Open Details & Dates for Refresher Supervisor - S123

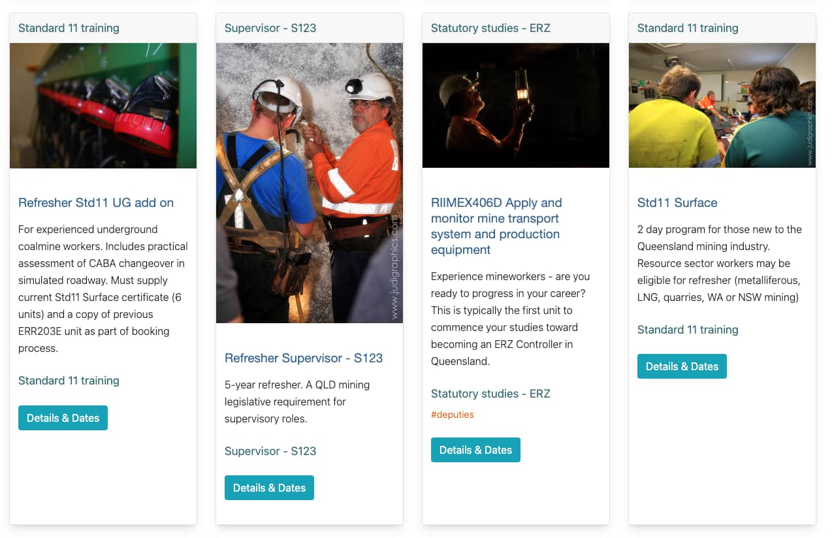(x=269, y=488)
